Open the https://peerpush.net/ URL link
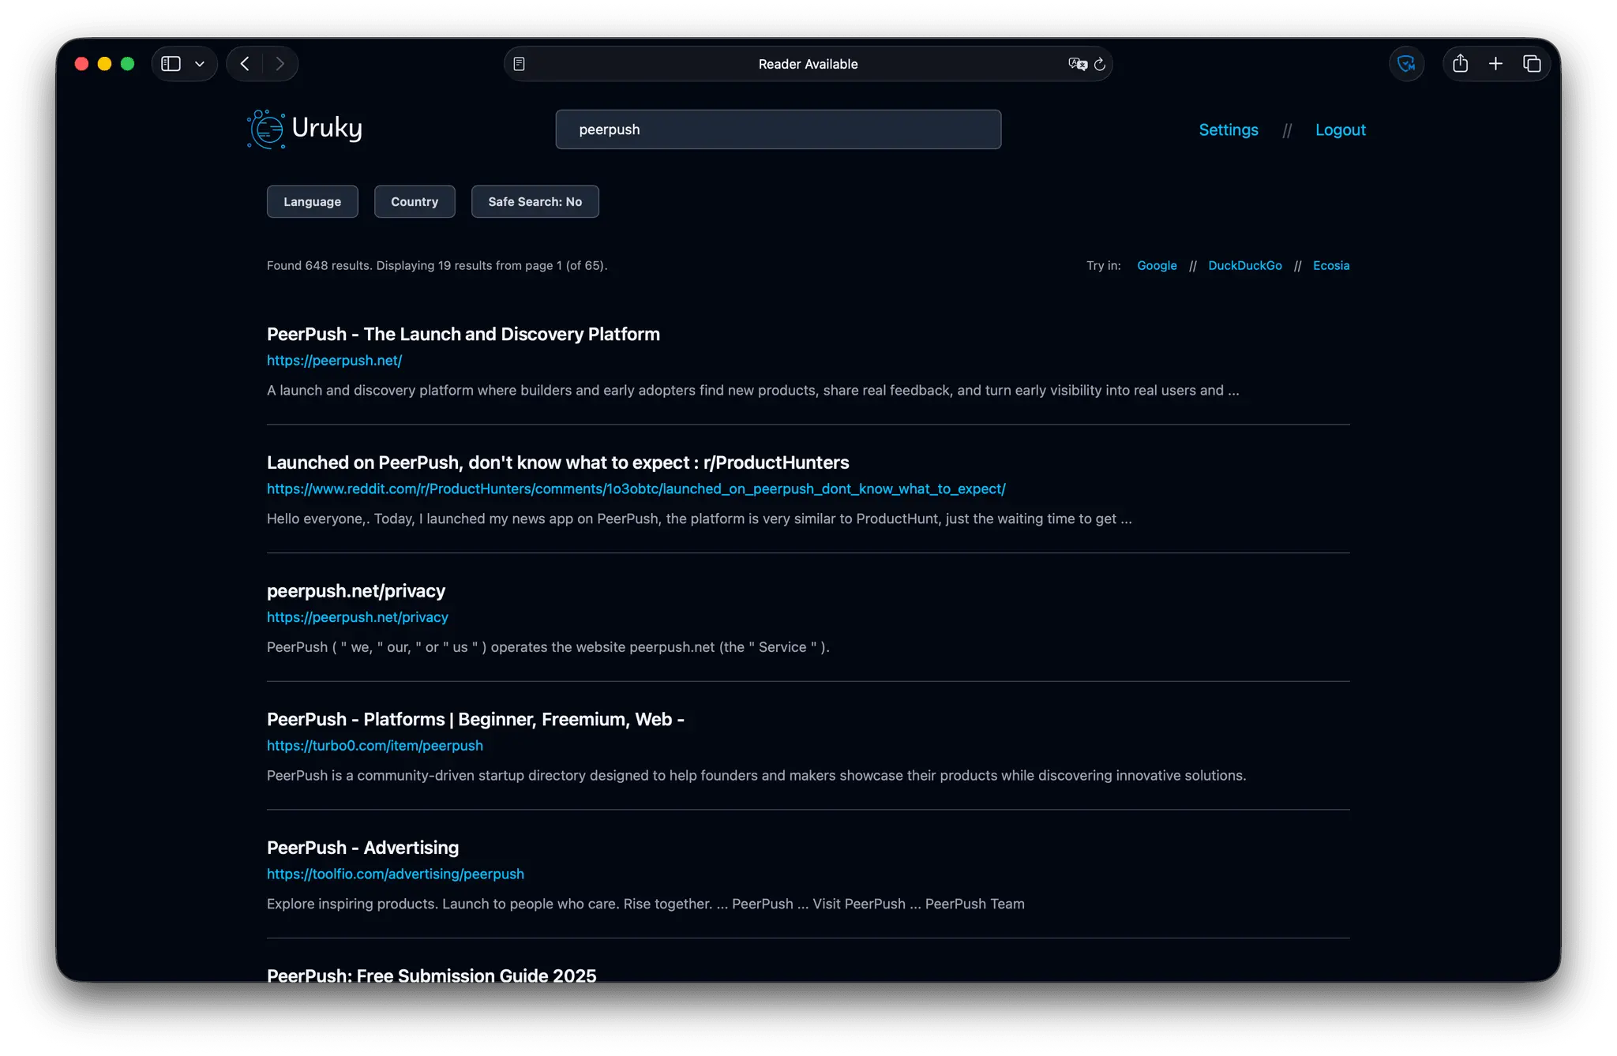Viewport: 1617px width, 1056px height. click(334, 361)
